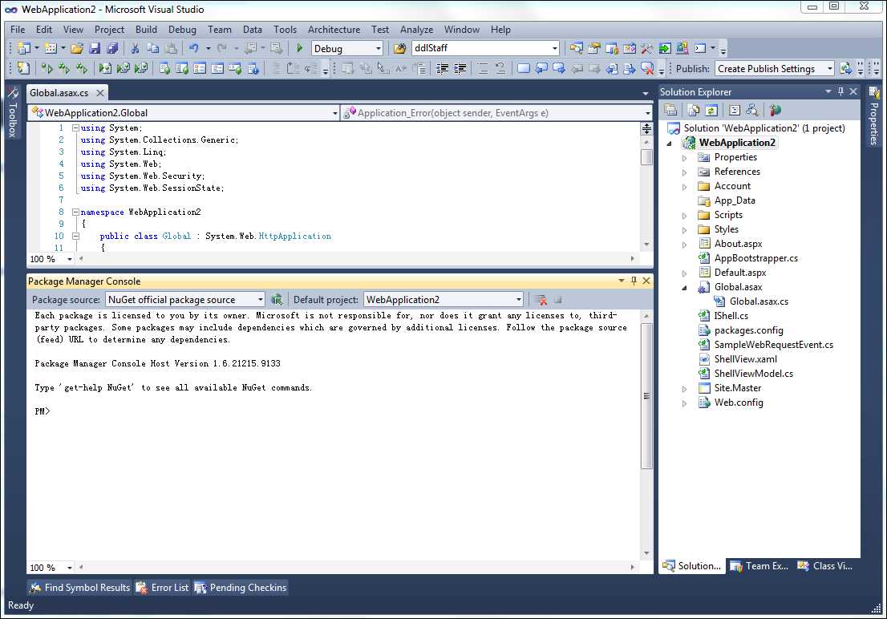
Task: Toggle a bookmark with the bookmark icon
Action: coord(523,68)
